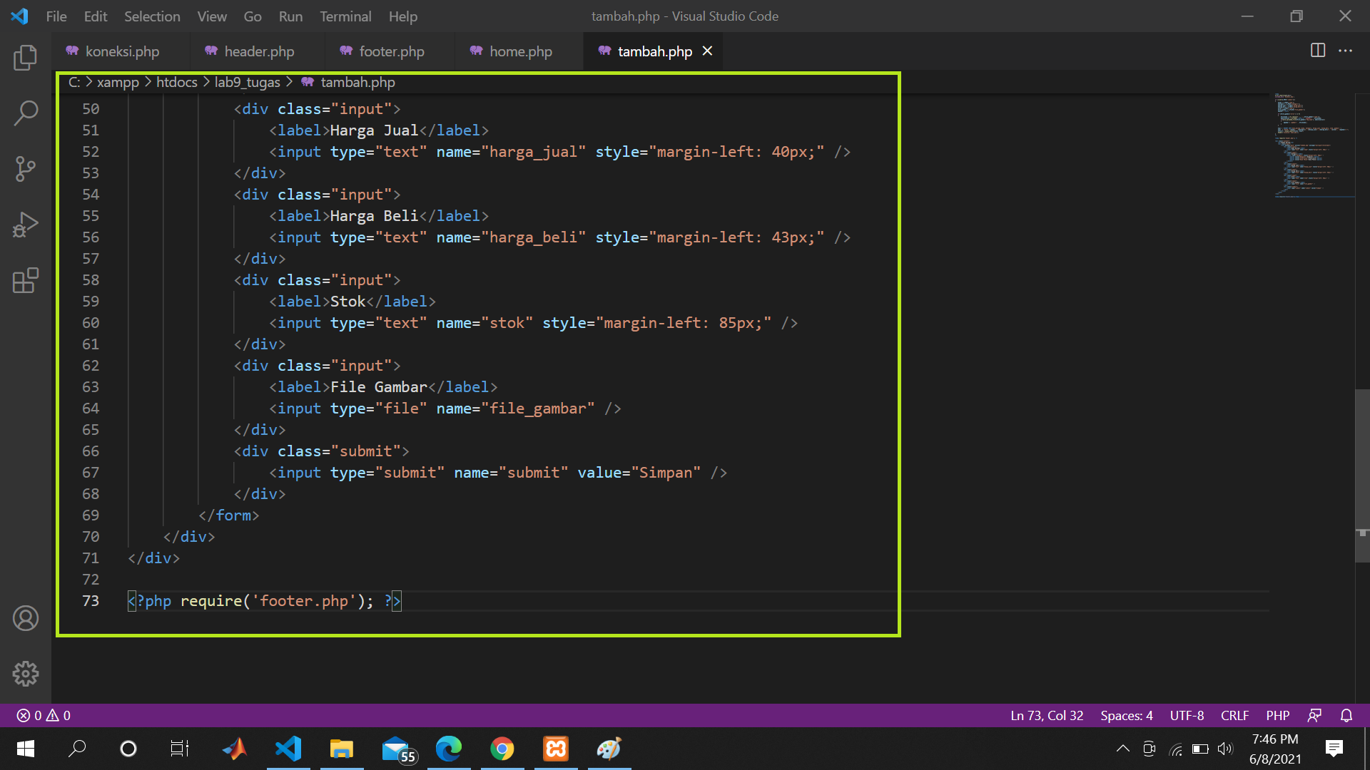The height and width of the screenshot is (770, 1370).
Task: Click line number 66 in gutter
Action: click(91, 451)
